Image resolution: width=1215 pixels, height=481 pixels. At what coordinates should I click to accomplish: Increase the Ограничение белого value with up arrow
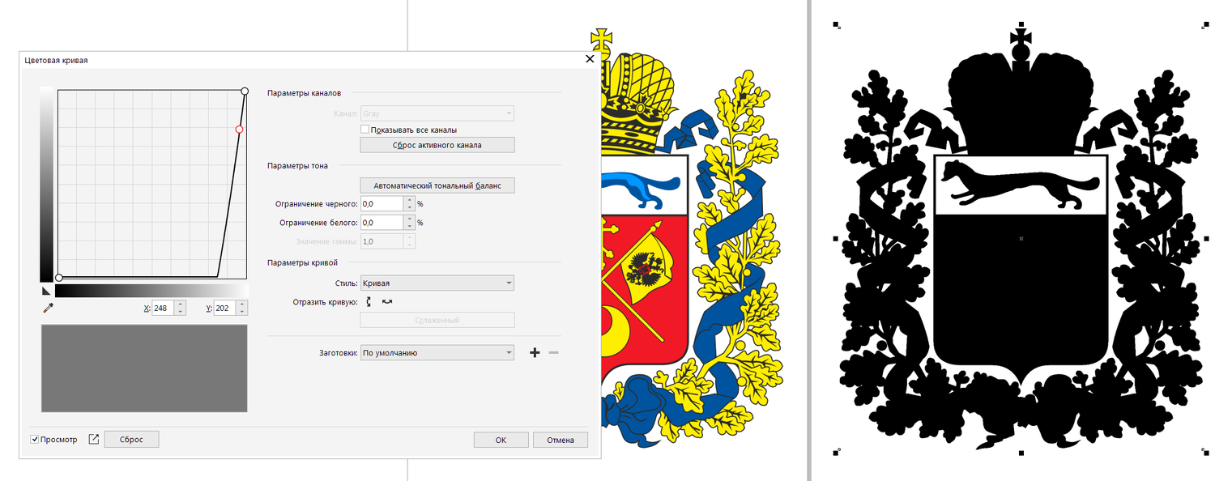point(410,219)
